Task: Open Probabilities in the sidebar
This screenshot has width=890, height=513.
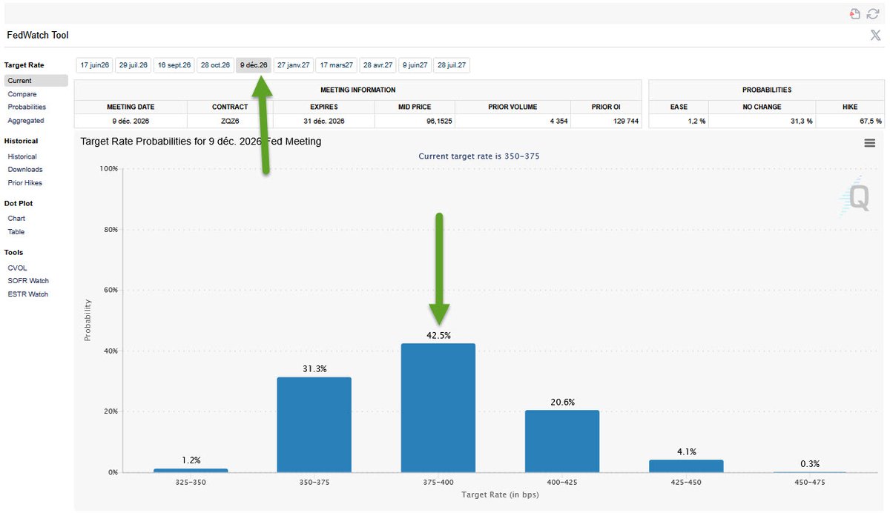Action: (x=27, y=107)
